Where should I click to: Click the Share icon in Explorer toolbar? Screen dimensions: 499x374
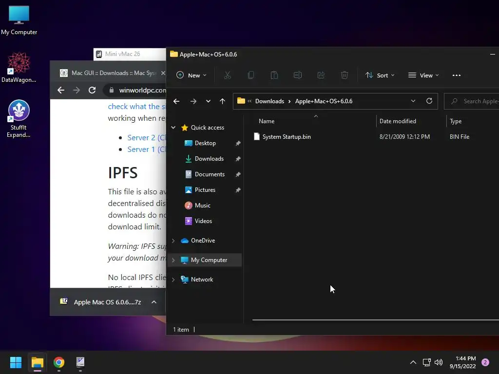pyautogui.click(x=321, y=75)
